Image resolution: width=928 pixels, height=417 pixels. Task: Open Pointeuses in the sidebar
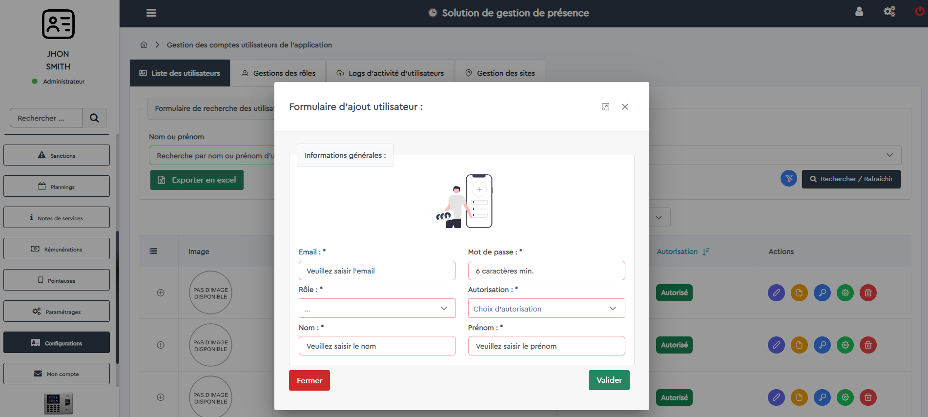57,280
